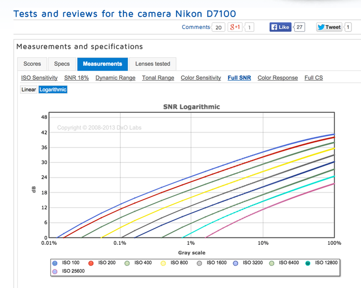361x288 pixels.
Task: Toggle ISO 6400 legend entry
Action: point(283,262)
